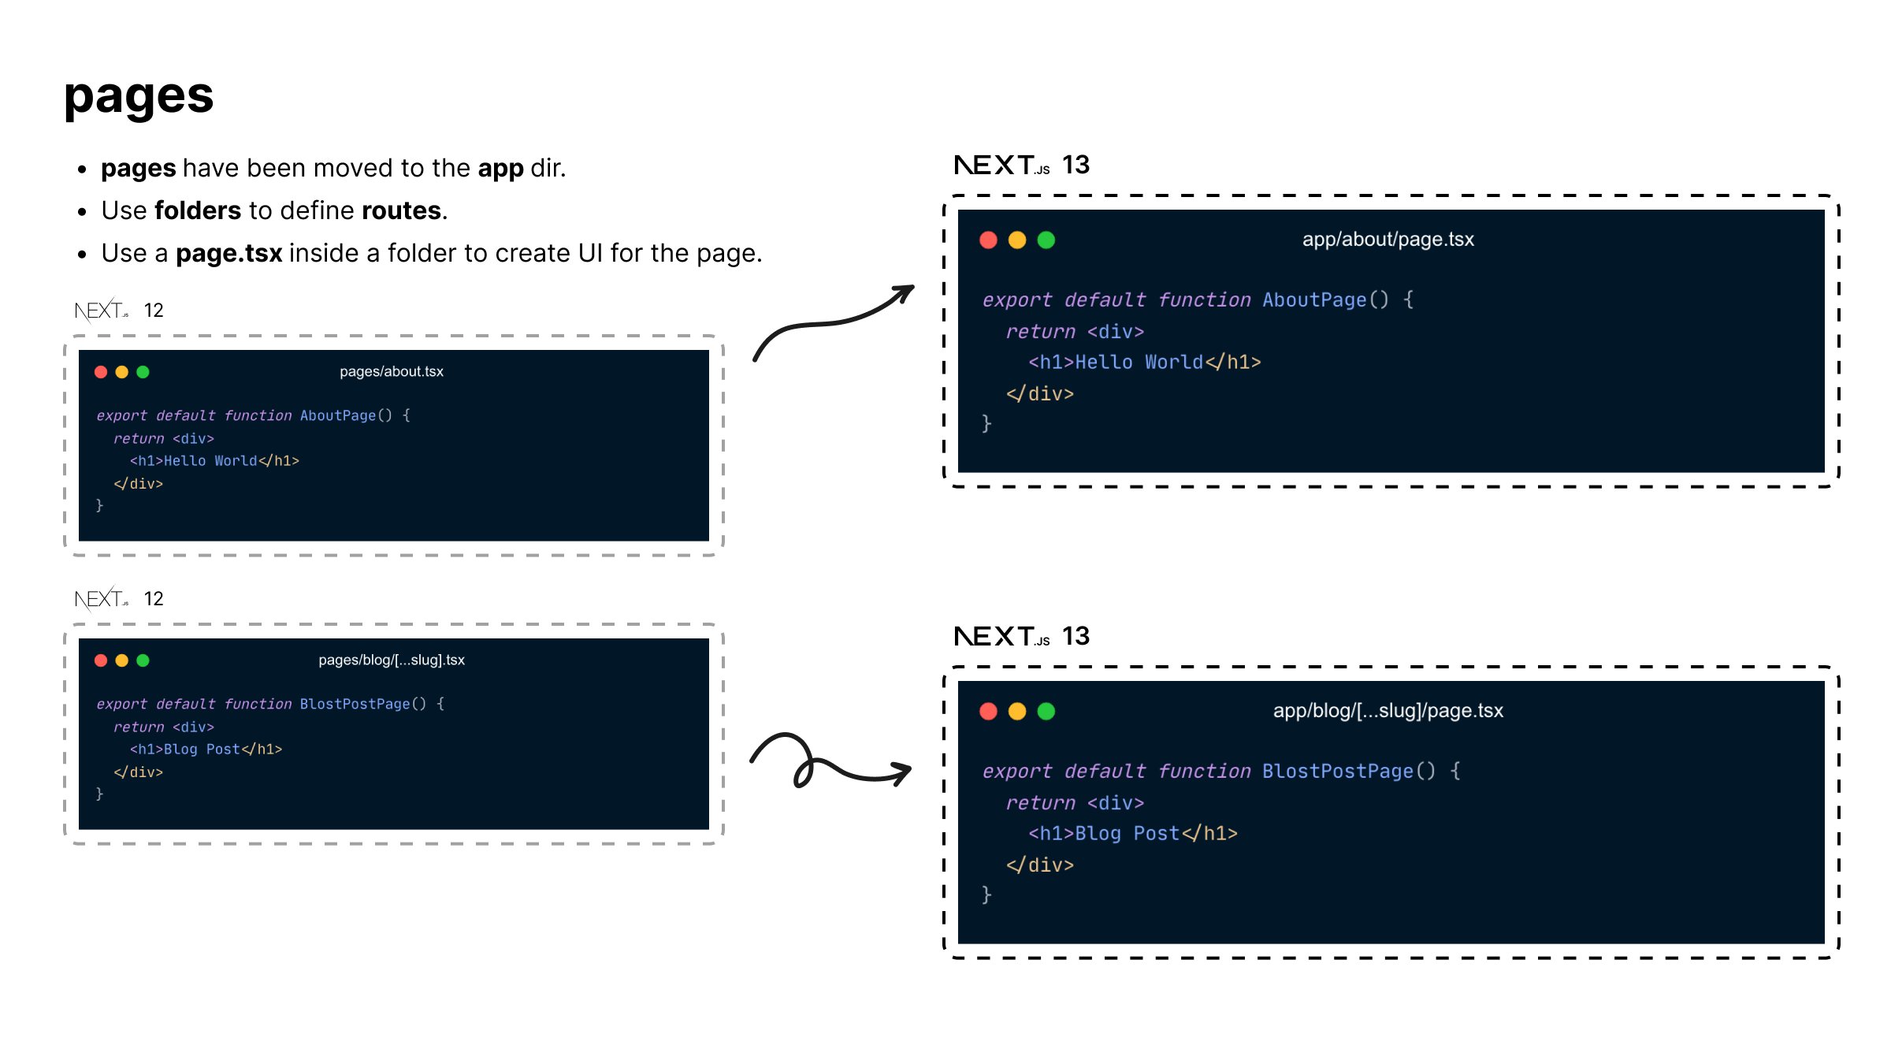Click green dot in app/about/page.tsx window
The width and height of the screenshot is (1891, 1064).
pyautogui.click(x=1046, y=240)
